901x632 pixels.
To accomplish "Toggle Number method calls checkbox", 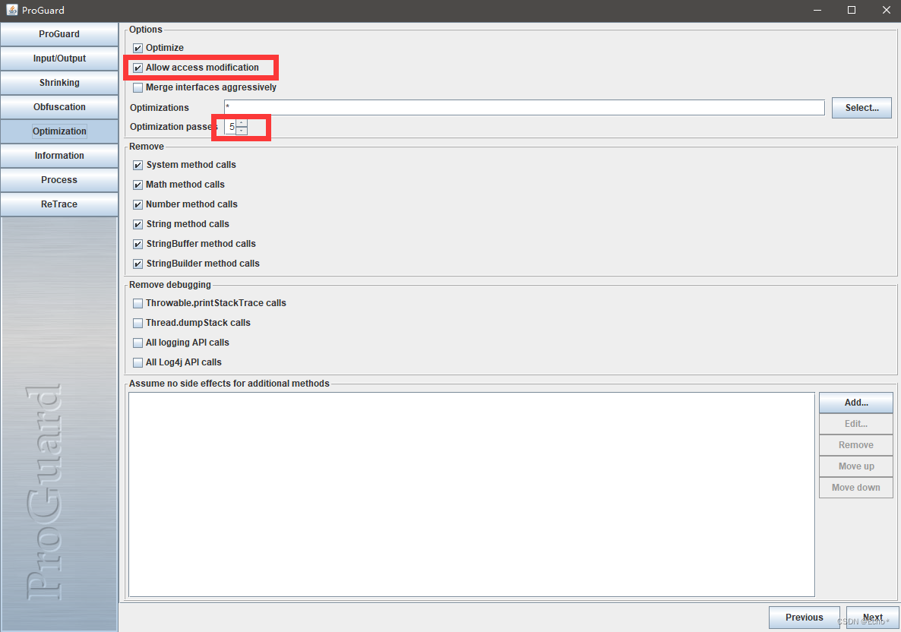I will tap(138, 204).
